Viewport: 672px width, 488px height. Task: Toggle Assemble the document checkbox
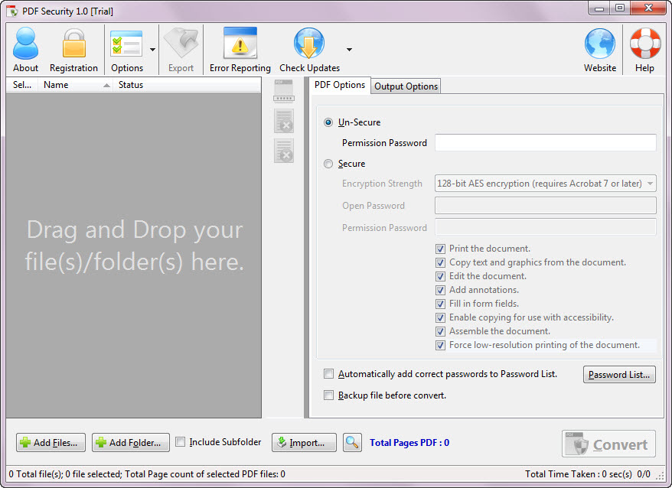[x=440, y=331]
